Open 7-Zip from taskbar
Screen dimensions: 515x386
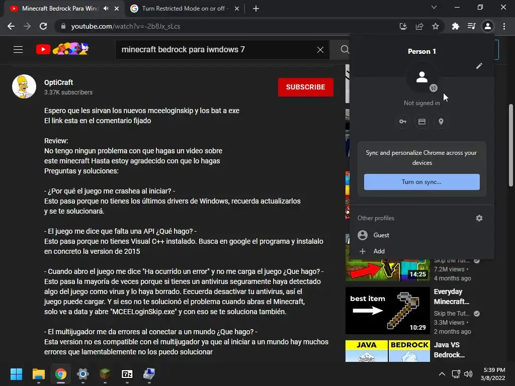tap(127, 374)
